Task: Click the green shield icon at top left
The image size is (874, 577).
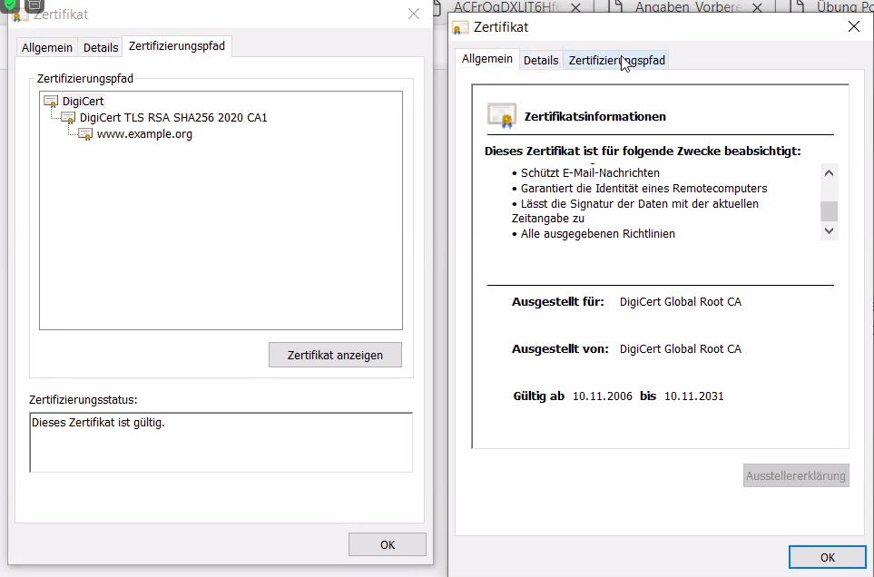Action: tap(11, 5)
